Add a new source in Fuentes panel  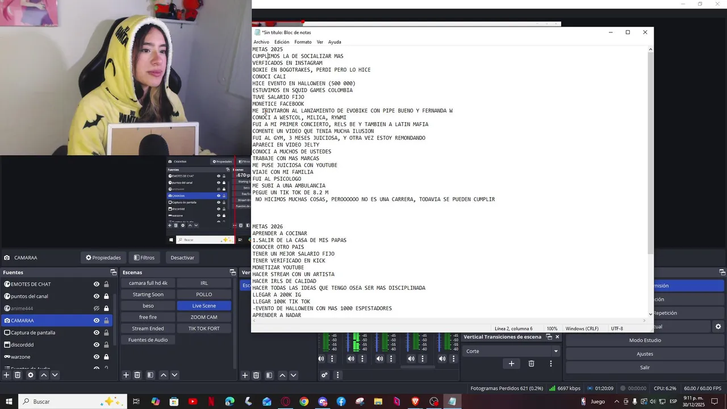coord(7,375)
